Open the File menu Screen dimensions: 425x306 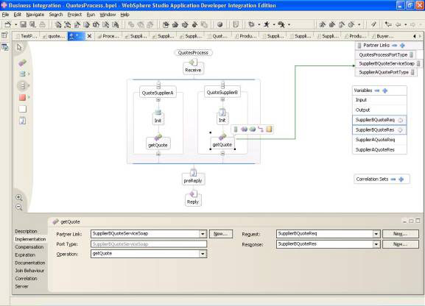[5, 15]
